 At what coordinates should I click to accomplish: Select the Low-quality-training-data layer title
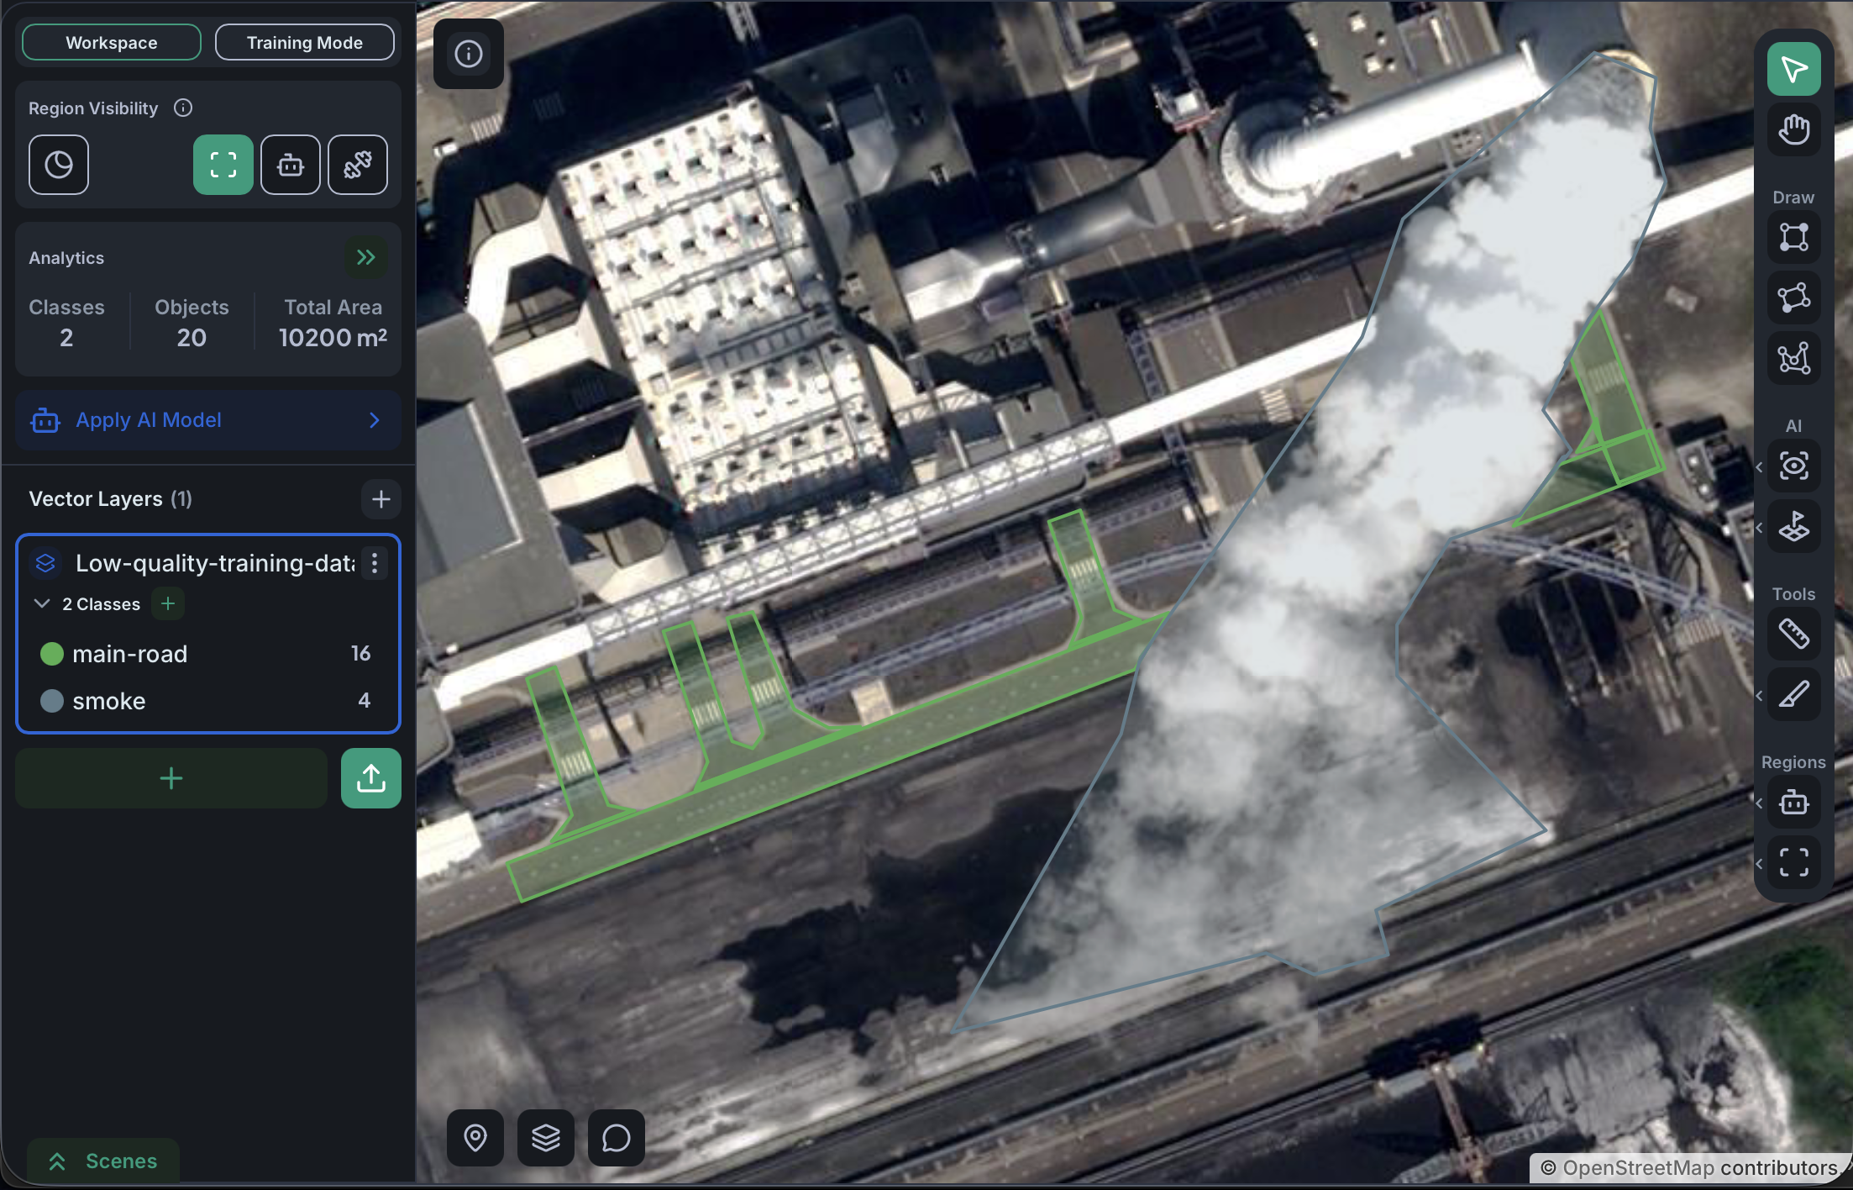pos(215,563)
